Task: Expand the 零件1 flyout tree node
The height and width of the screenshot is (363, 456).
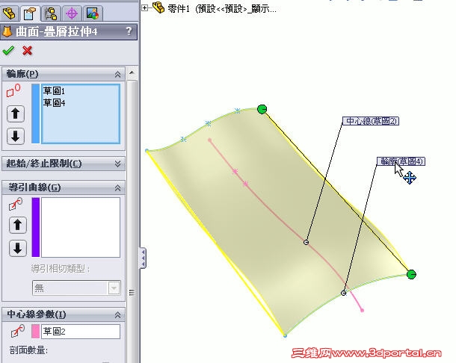Action: click(x=144, y=8)
